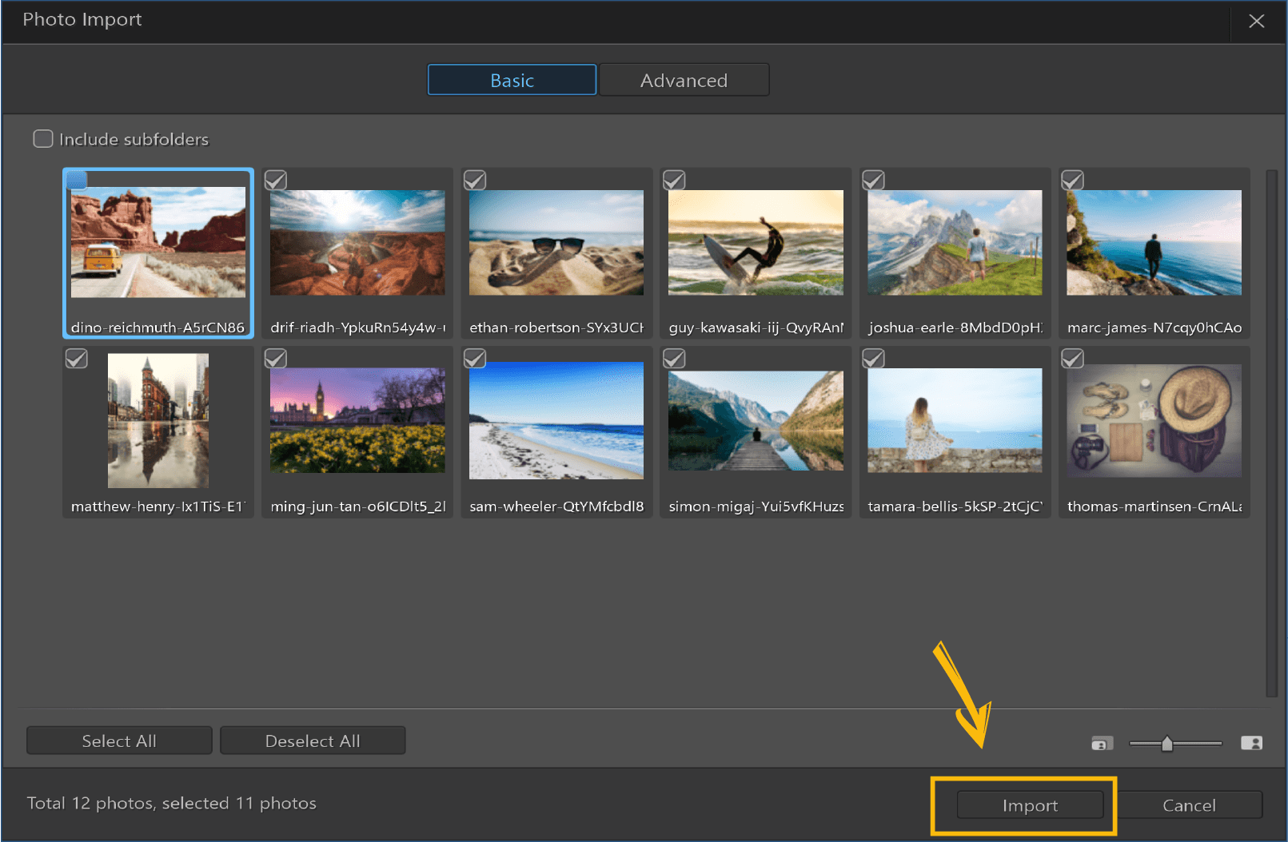1288x842 pixels.
Task: Click the Select All button
Action: click(x=118, y=740)
